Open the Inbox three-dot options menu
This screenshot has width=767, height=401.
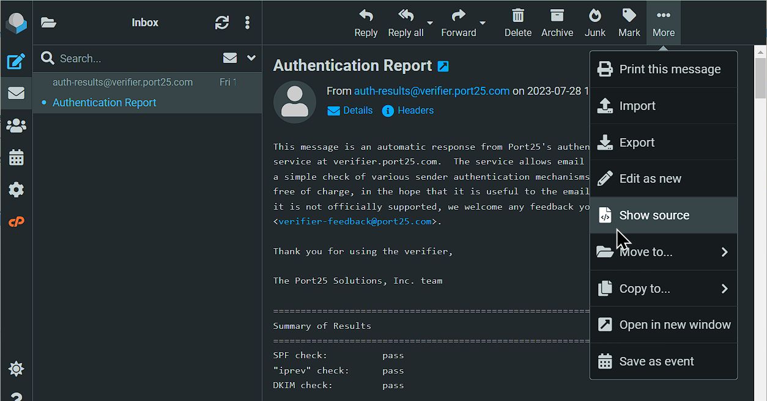[247, 23]
